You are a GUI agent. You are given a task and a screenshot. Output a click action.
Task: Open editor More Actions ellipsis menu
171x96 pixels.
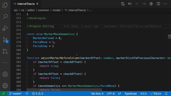click(165, 4)
